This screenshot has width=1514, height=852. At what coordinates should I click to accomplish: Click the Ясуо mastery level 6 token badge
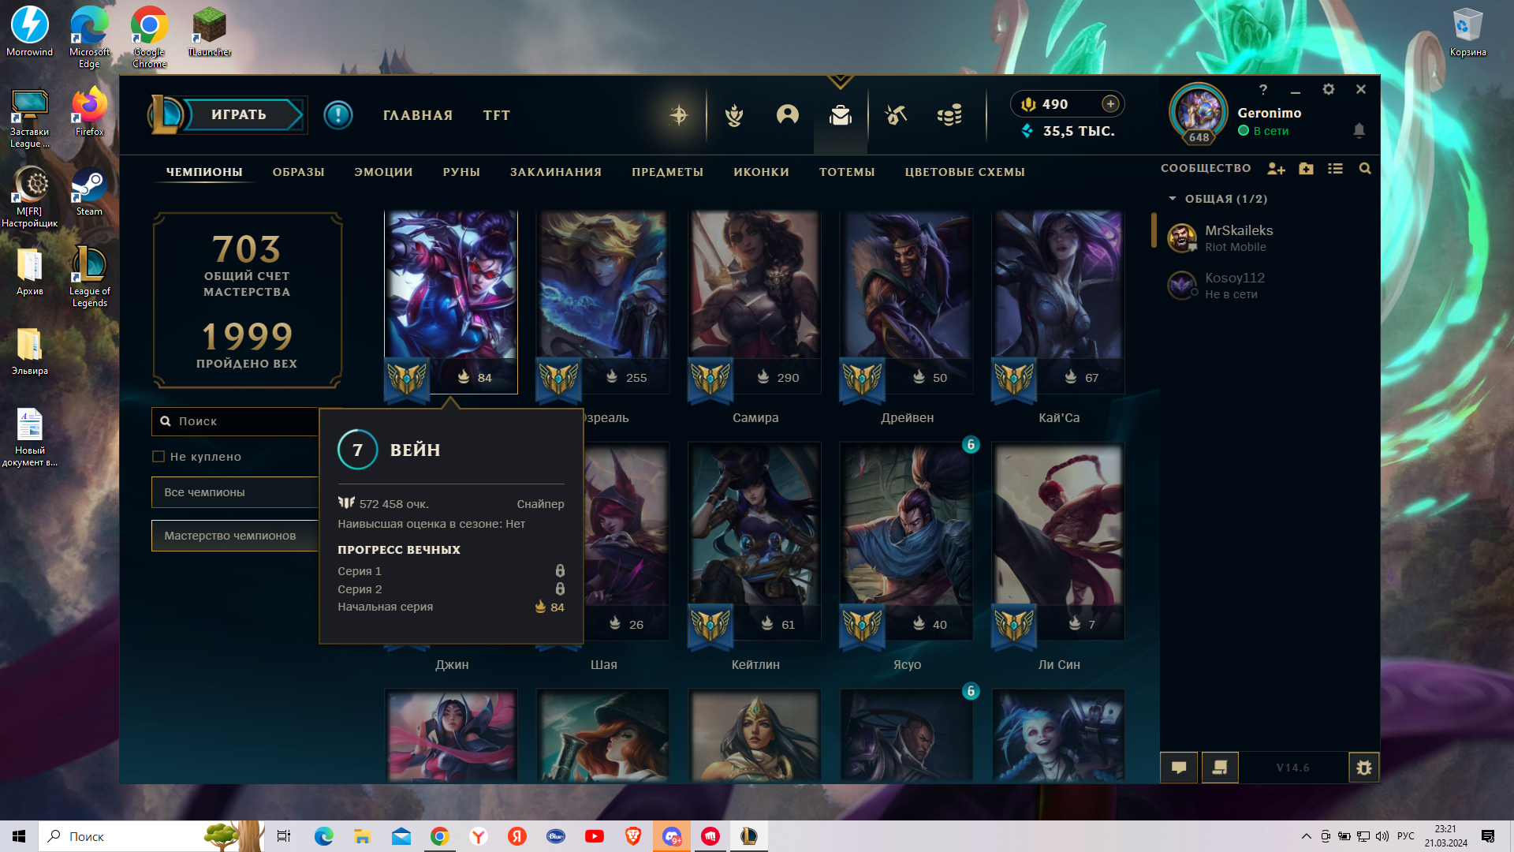pos(971,444)
